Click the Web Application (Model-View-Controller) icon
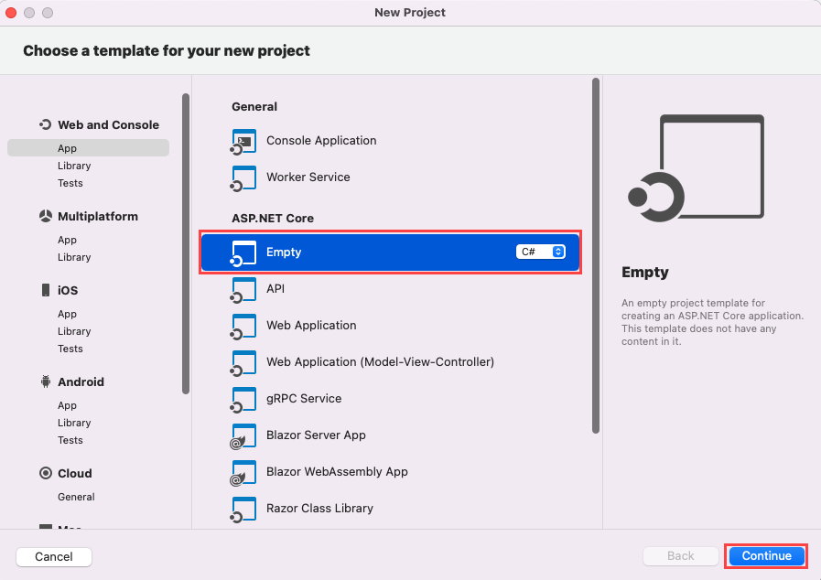Image resolution: width=821 pixels, height=580 pixels. pyautogui.click(x=243, y=363)
